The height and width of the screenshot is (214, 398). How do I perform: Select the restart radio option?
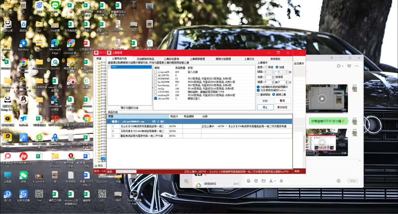[258, 95]
